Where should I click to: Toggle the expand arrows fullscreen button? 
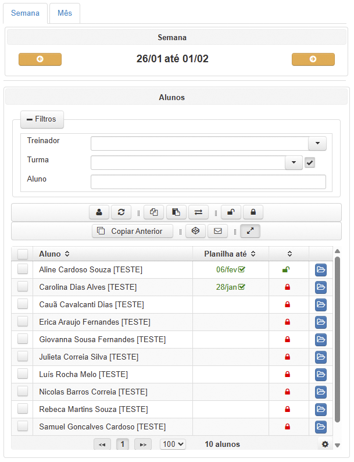pos(250,231)
